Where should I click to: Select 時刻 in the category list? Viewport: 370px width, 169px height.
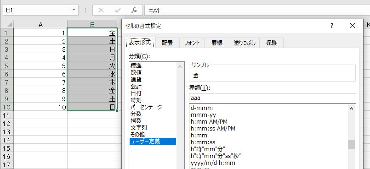[x=153, y=100]
